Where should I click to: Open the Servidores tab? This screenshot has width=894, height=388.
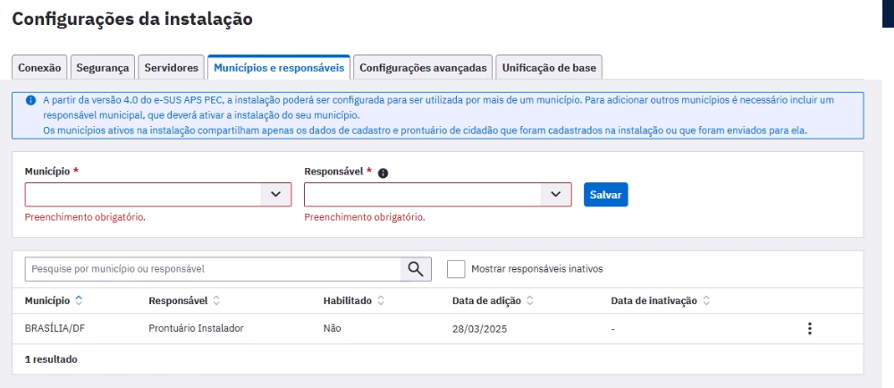171,68
